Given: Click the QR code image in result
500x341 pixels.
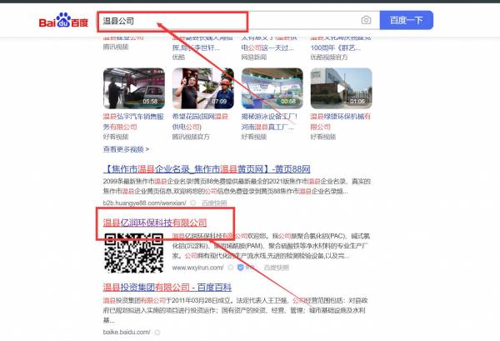Looking at the screenshot, I should [132, 252].
